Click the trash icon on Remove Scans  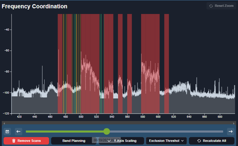[14, 141]
